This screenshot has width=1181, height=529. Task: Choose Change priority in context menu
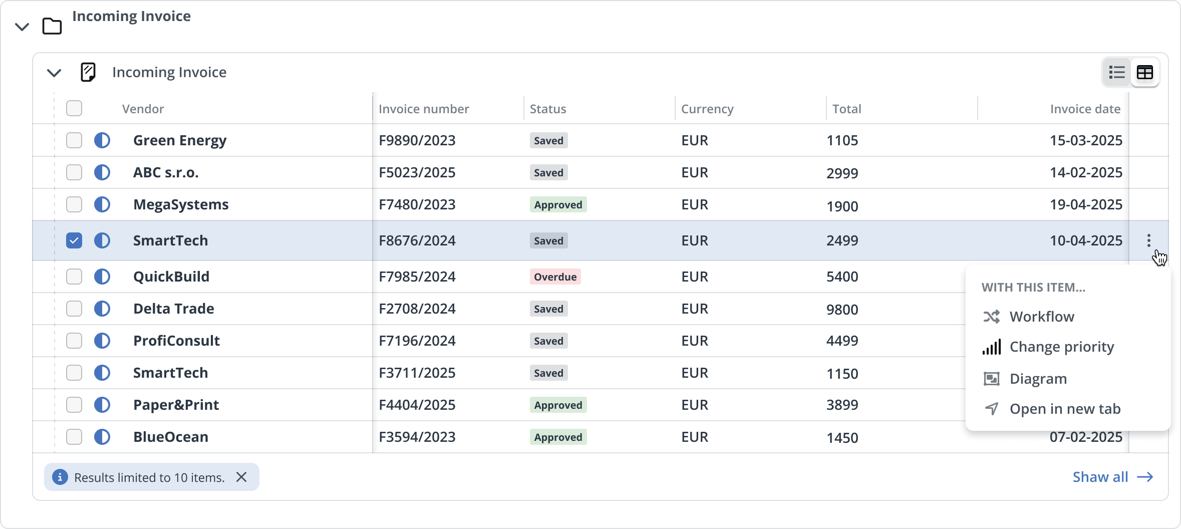(x=1061, y=347)
